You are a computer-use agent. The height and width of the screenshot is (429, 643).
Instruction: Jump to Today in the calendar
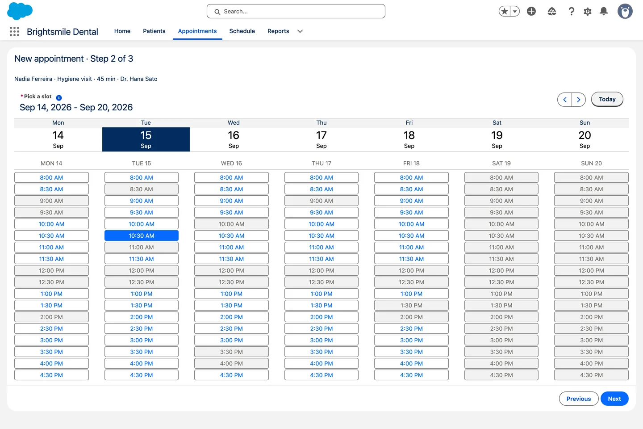point(607,99)
